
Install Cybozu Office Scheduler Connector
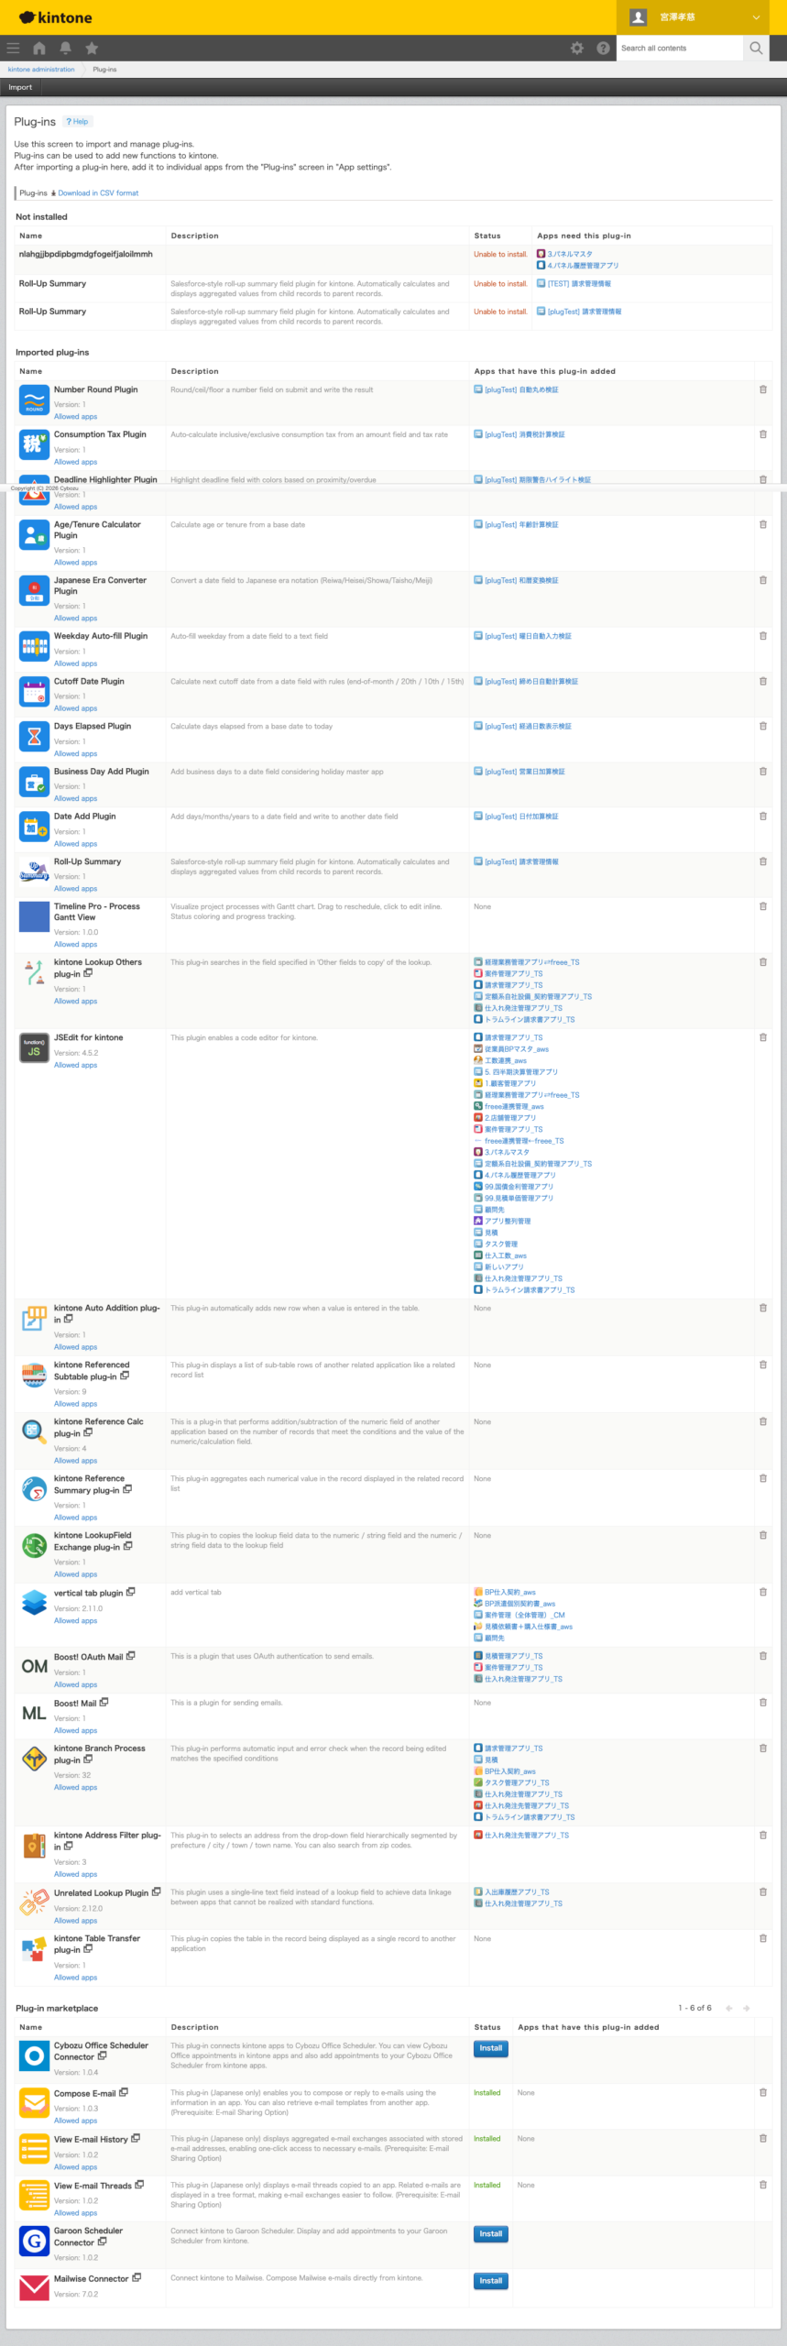[490, 2049]
